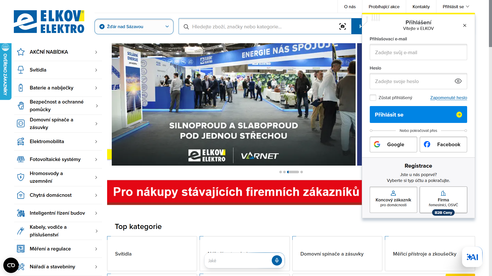
Task: Click the microphone voice input icon
Action: (x=277, y=260)
